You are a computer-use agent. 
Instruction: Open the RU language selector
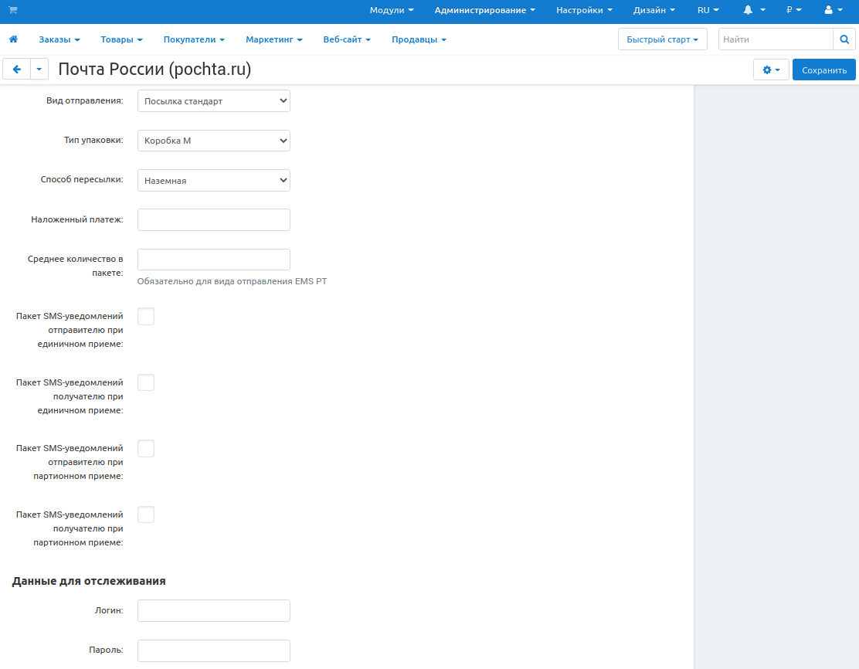pyautogui.click(x=708, y=10)
